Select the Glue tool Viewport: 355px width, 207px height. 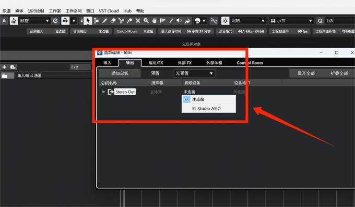(129, 21)
